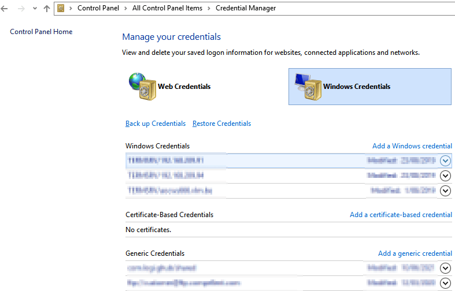The width and height of the screenshot is (455, 291).
Task: Expand the second generic credential entry
Action: click(445, 283)
